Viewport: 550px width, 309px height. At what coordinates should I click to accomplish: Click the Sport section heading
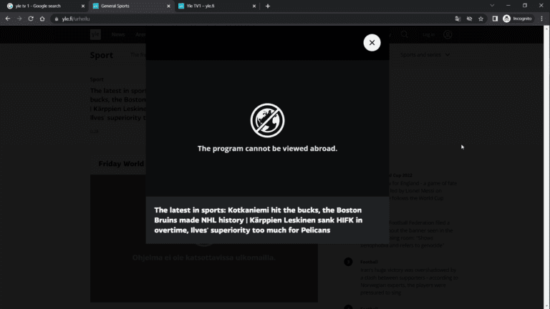tap(102, 55)
